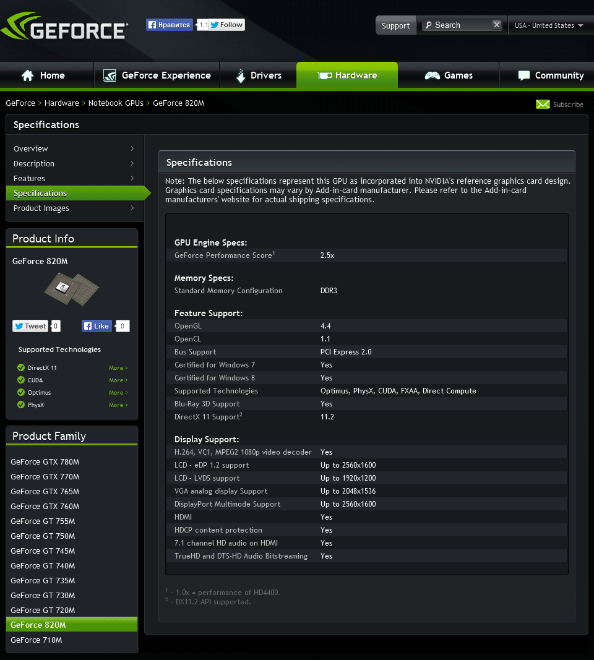The width and height of the screenshot is (594, 660).
Task: Click the house icon on Home tab
Action: point(28,75)
